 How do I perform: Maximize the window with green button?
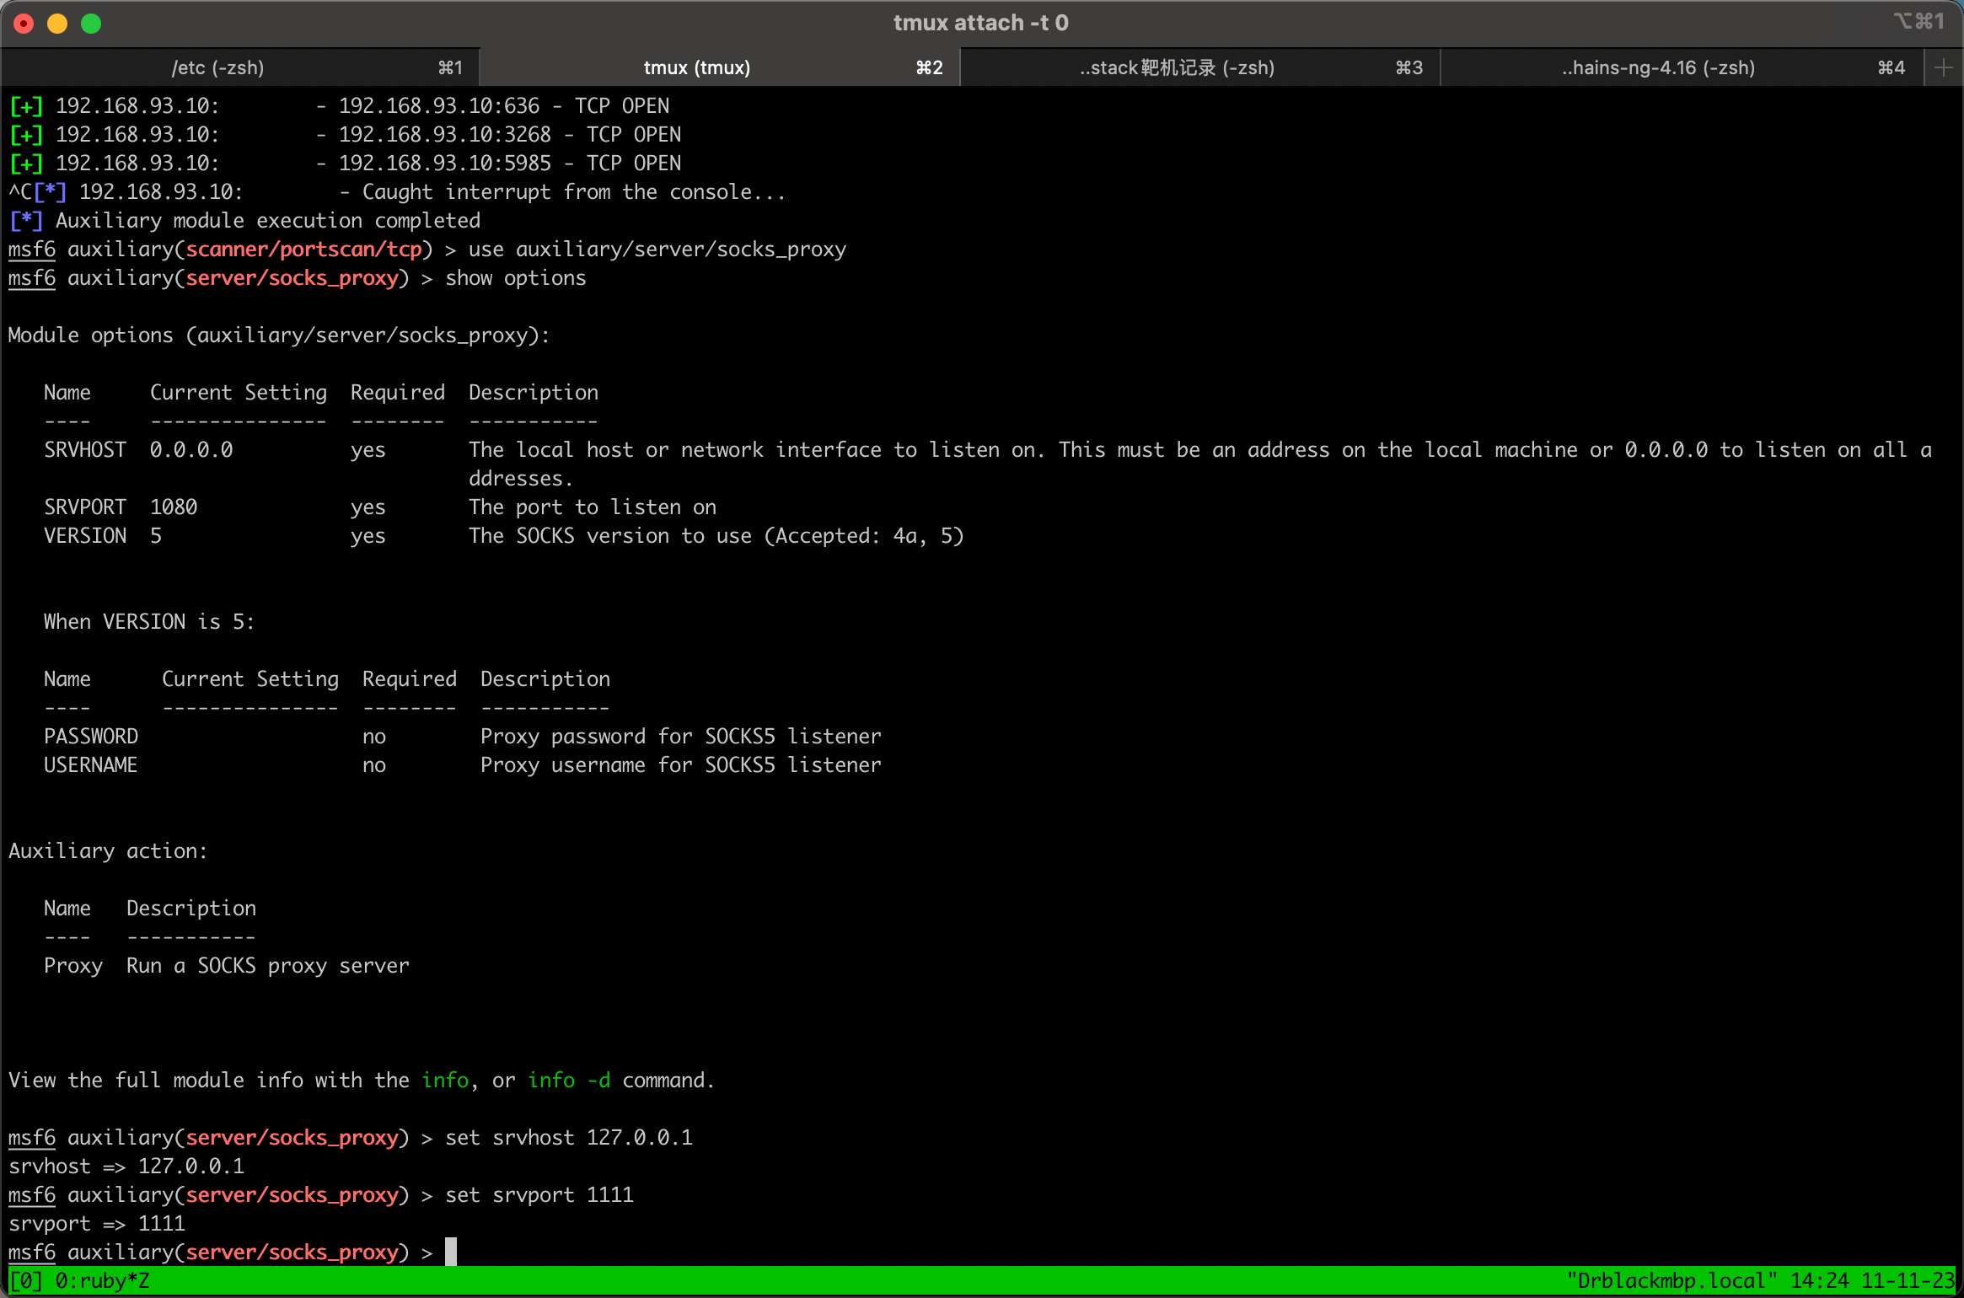click(91, 24)
